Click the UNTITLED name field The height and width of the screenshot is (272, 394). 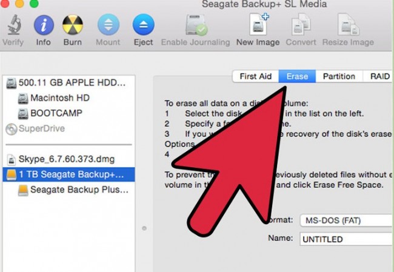tap(347, 239)
